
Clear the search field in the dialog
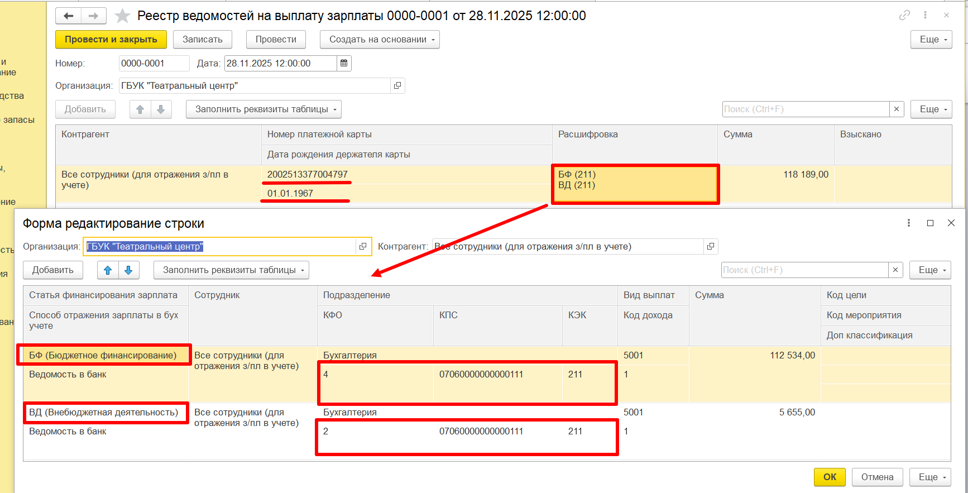click(x=895, y=270)
